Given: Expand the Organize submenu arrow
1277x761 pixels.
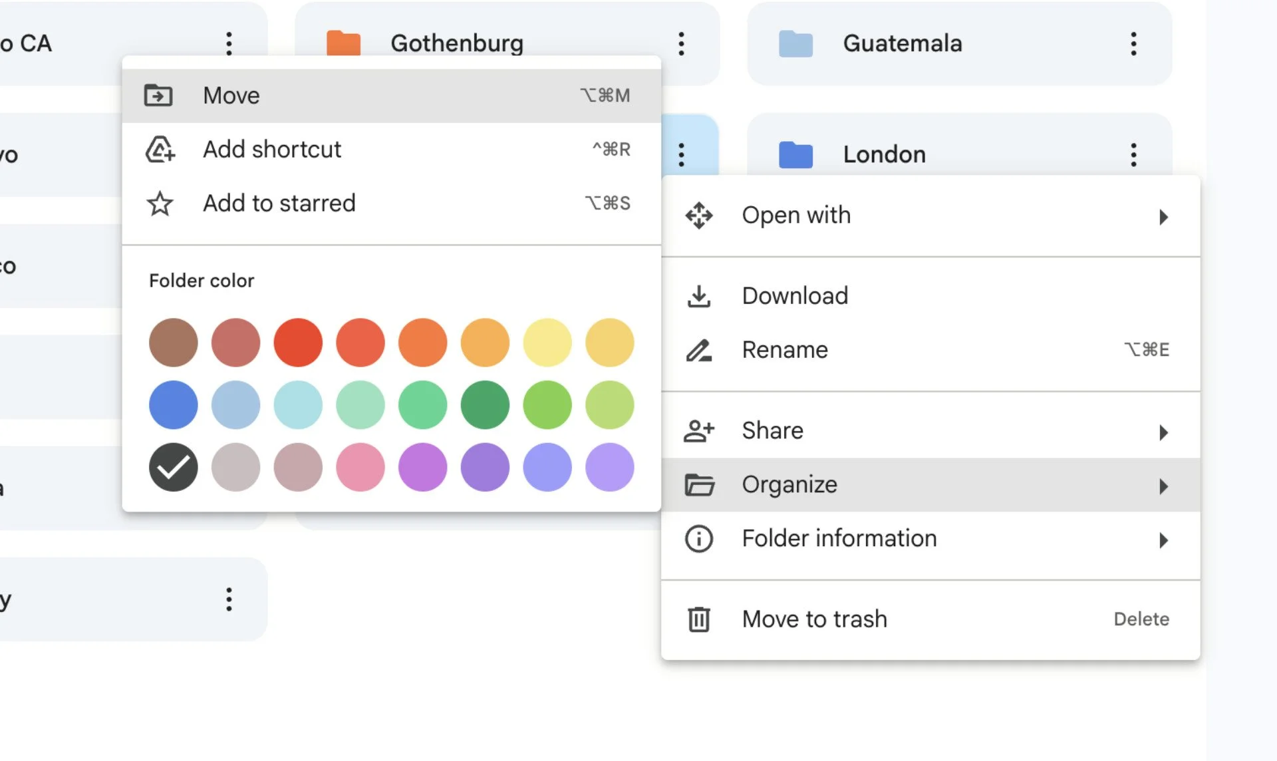Looking at the screenshot, I should 1163,486.
